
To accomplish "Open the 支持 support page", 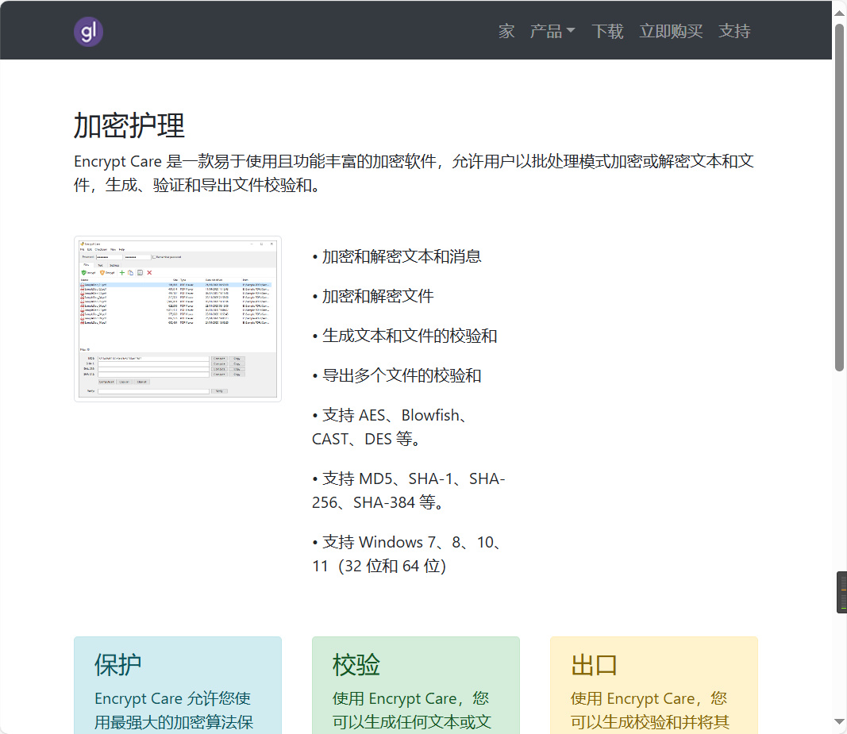I will [x=734, y=31].
